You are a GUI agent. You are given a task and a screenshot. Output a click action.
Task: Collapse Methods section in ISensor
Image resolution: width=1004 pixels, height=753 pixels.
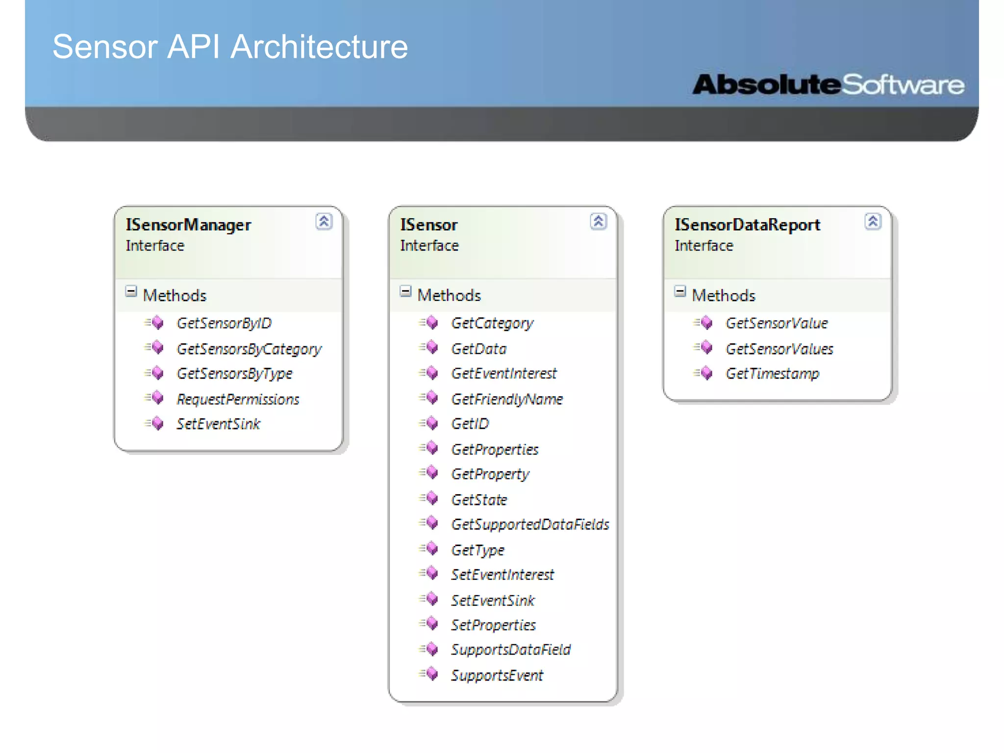click(x=405, y=292)
